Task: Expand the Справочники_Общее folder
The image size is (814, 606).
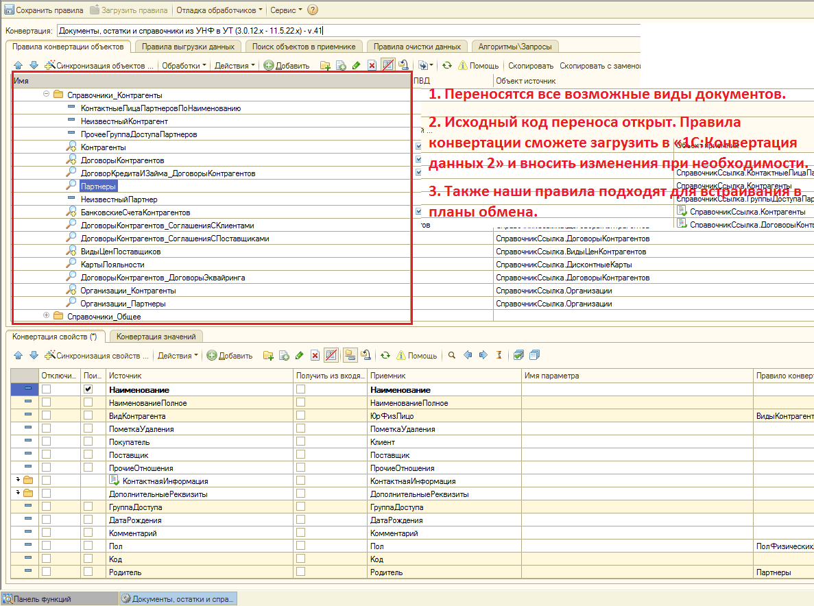Action: (x=46, y=315)
